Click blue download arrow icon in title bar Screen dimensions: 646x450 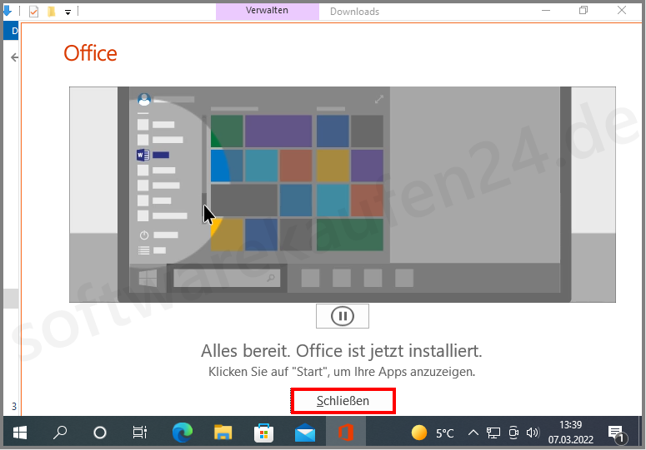click(x=8, y=11)
